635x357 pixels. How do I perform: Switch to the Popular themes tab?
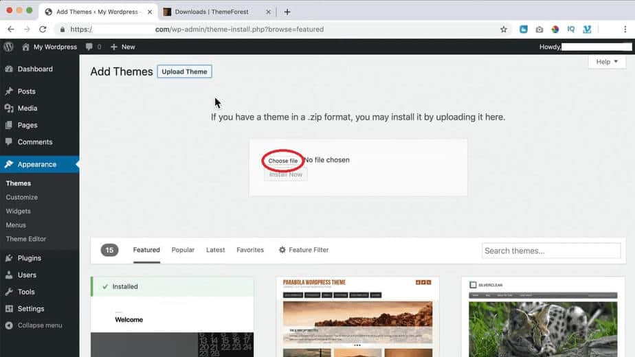click(x=183, y=250)
